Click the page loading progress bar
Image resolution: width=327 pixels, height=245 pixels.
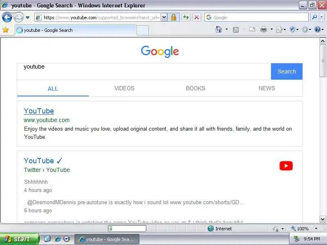pyautogui.click(x=127, y=229)
